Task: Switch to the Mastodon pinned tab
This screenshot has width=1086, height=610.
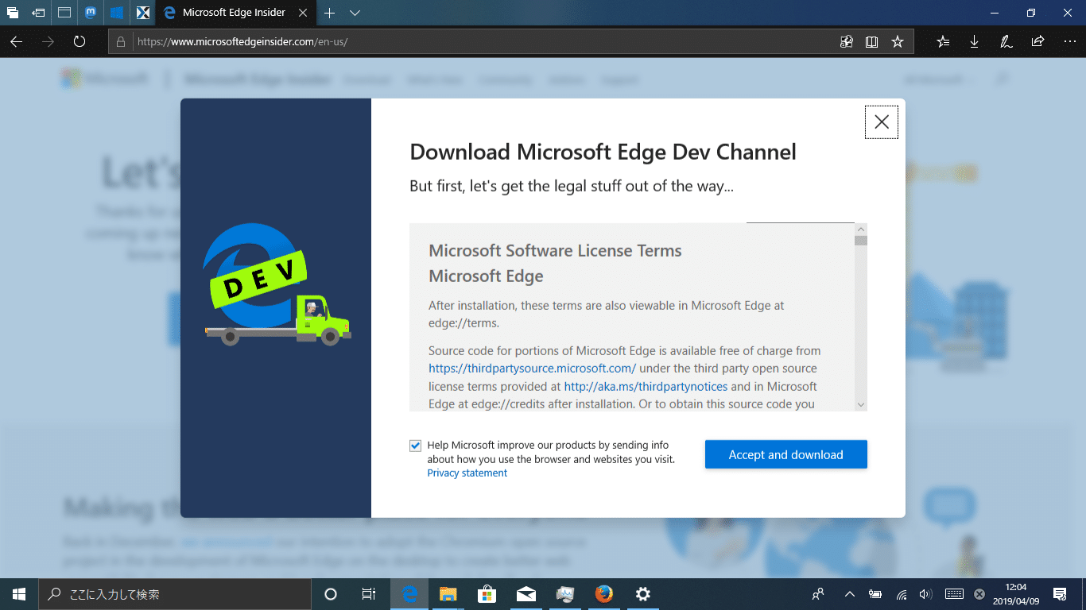Action: pos(91,13)
